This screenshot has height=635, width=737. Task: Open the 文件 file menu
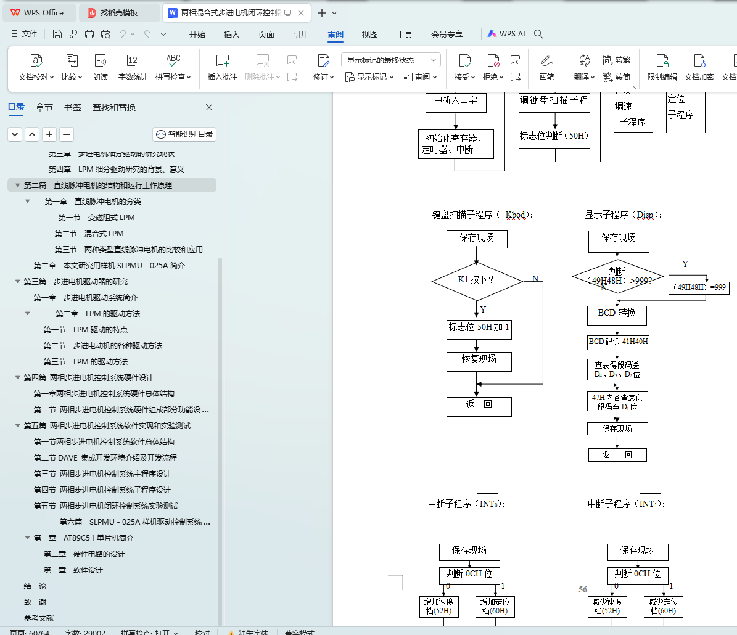pyautogui.click(x=25, y=34)
